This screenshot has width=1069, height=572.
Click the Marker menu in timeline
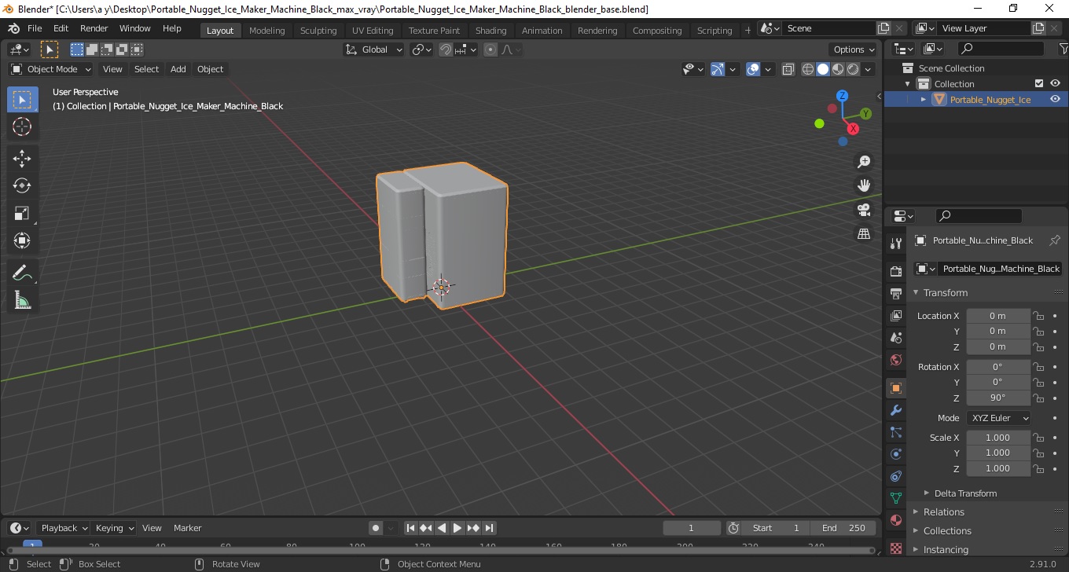tap(187, 528)
